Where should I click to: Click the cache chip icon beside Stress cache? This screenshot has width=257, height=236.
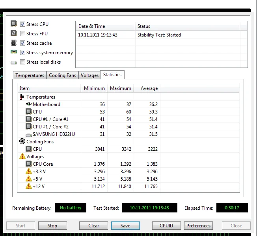tap(14, 43)
